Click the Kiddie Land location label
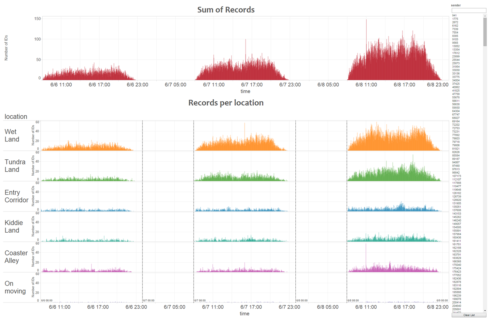Viewport: 492px width, 318px height. pos(14,226)
